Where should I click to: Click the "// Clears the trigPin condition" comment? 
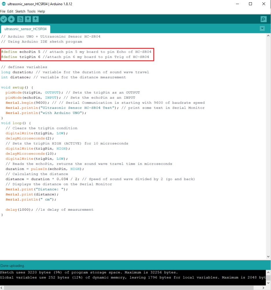(41, 128)
